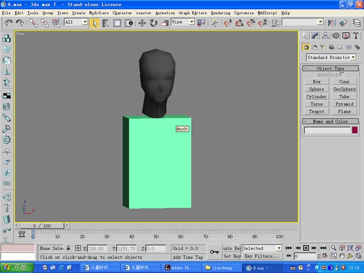Click the Teapot primitive button
This screenshot has height=273, width=364.
pyautogui.click(x=317, y=111)
